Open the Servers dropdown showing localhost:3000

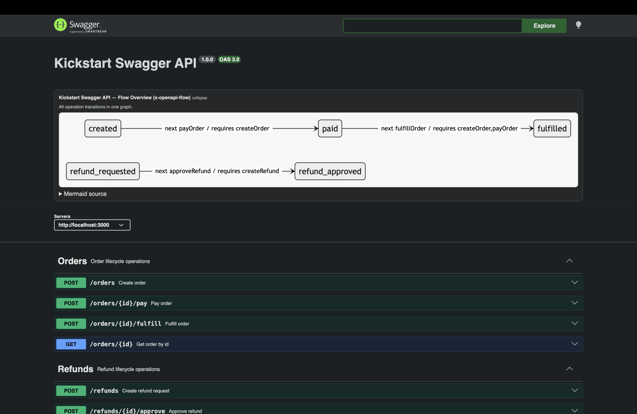[x=92, y=225]
